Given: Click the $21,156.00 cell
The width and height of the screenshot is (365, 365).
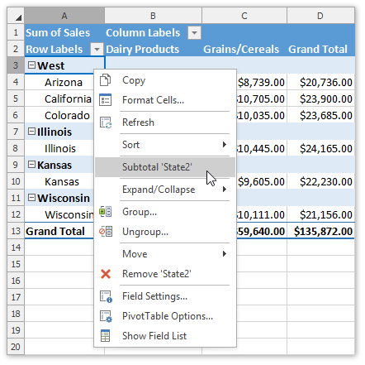Looking at the screenshot, I should 320,214.
